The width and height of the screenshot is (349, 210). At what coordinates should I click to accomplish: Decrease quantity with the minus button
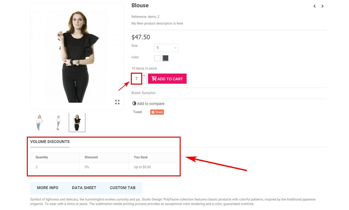coord(144,81)
